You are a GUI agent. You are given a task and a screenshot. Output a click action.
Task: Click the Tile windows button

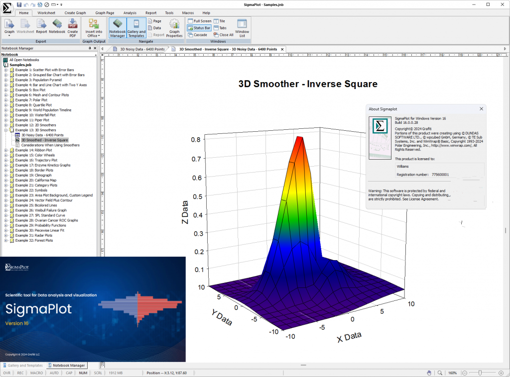pyautogui.click(x=220, y=21)
